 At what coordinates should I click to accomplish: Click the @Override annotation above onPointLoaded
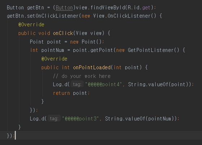pos(54,59)
